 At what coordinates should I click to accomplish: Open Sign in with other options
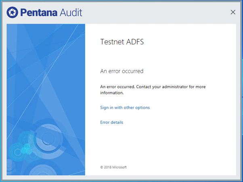(125, 107)
